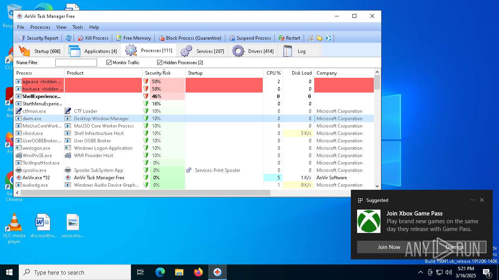Click the ctfmon.exe process icon
This screenshot has height=280, width=499.
tap(19, 111)
